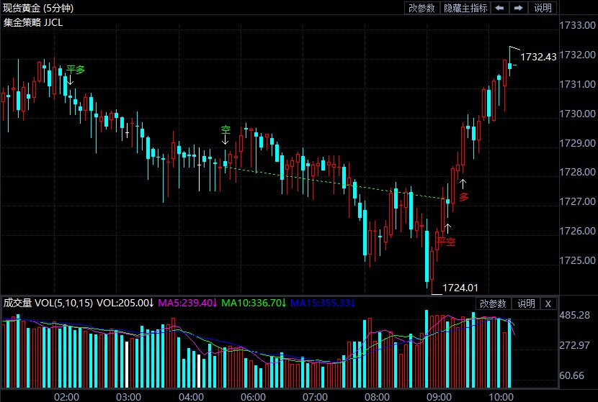Click the 1727.00 price axis label
This screenshot has width=598, height=402.
[x=577, y=201]
